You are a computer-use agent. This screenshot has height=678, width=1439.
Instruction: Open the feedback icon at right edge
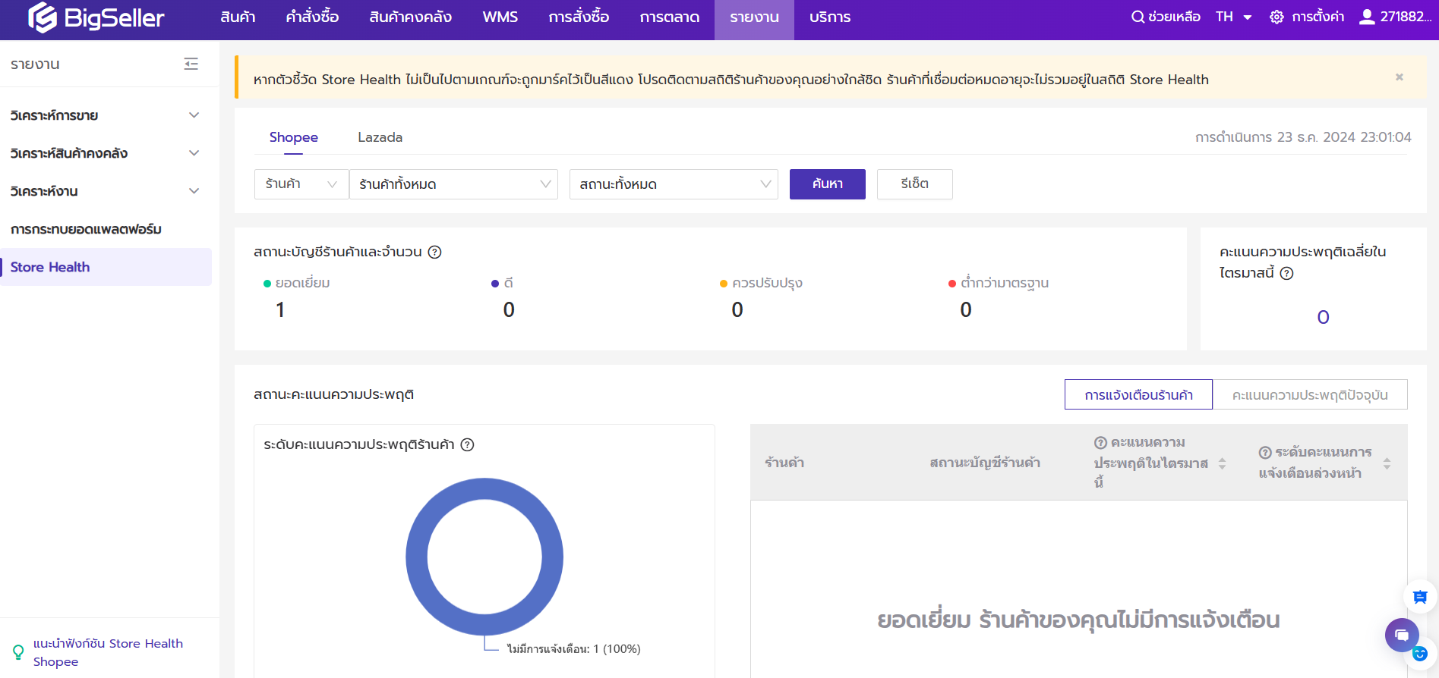[x=1419, y=597]
